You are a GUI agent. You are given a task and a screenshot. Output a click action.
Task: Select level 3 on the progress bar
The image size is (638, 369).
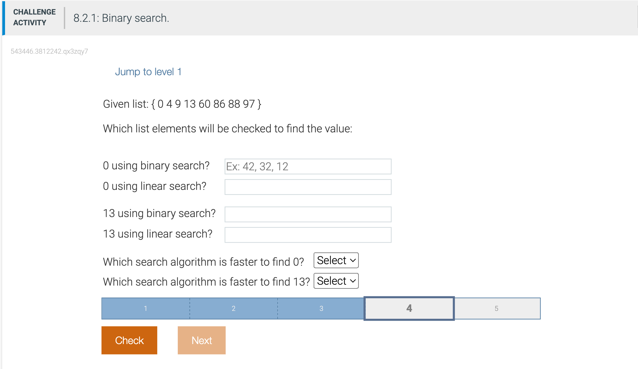pyautogui.click(x=321, y=308)
